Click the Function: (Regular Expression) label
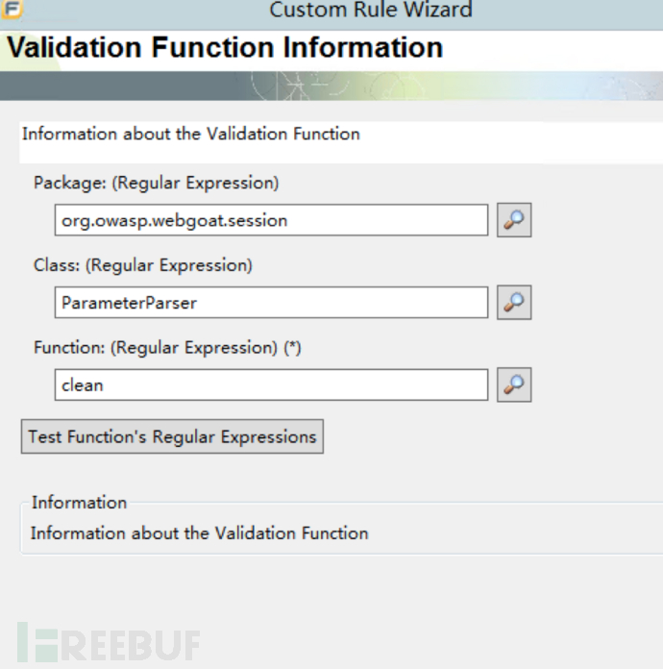This screenshot has width=663, height=669. coord(159,348)
